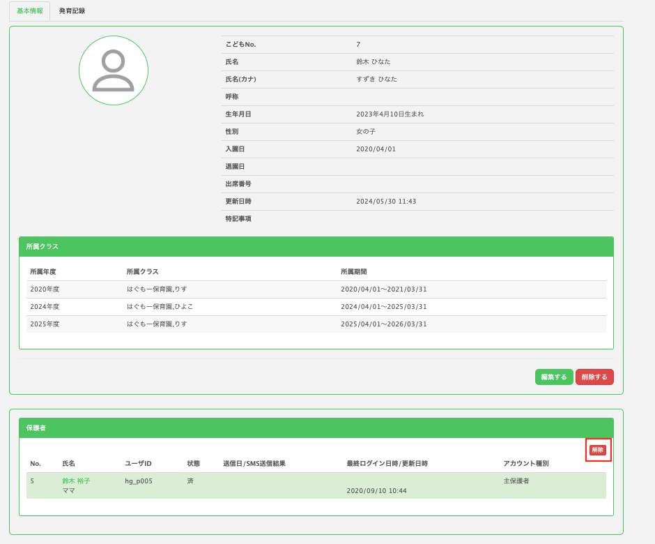Click period 2020/04/01〜2021/03/31
Screen dimensions: 655x544
click(x=384, y=289)
